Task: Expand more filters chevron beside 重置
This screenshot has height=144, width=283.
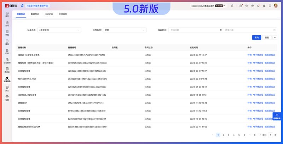Action: click(x=275, y=37)
